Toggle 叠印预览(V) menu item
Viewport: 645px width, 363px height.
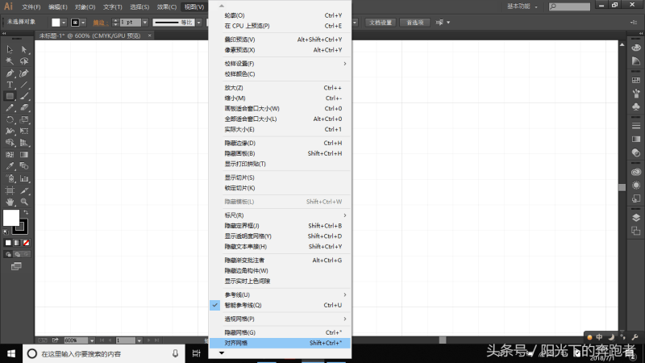coord(280,40)
